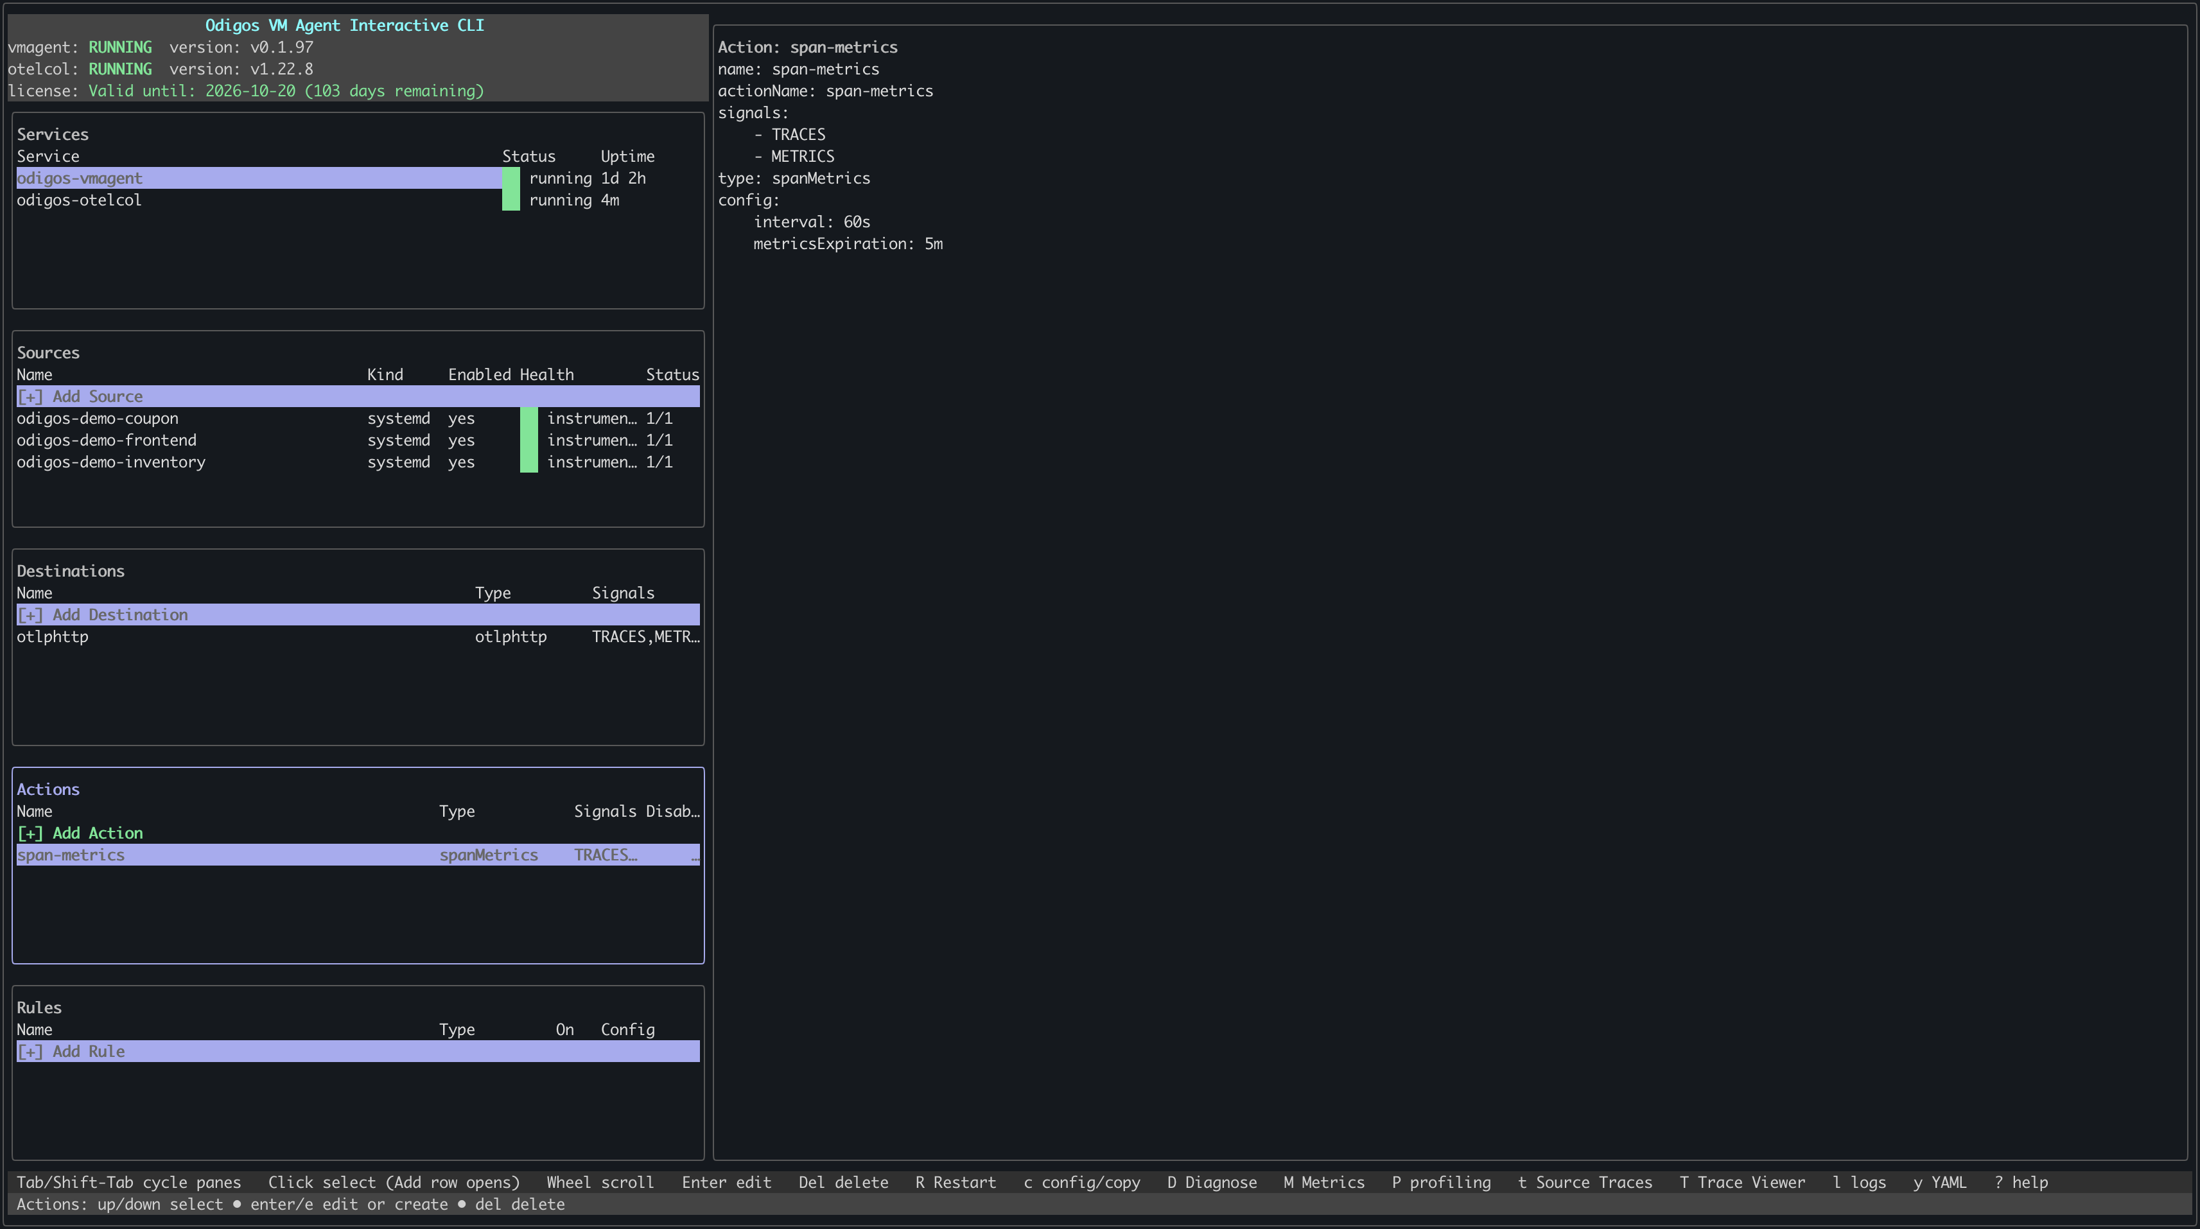2200x1229 pixels.
Task: Click the '- METRICS' signal entry in details
Action: pos(794,156)
